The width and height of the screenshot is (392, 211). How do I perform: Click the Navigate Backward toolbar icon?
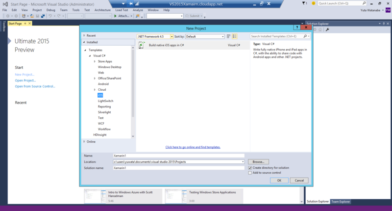[x=8, y=16]
